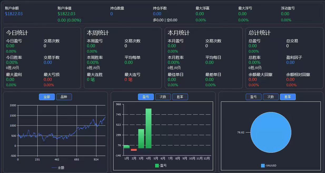Switch monthly chart to 次数 mode
The image size is (325, 173).
(163, 97)
